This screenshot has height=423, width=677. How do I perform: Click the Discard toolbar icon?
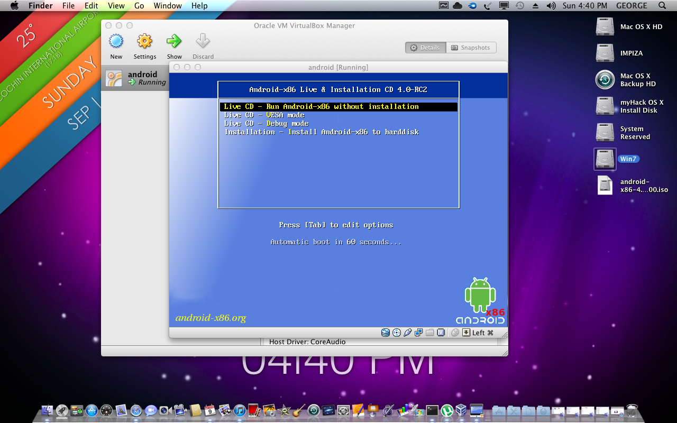pos(203,41)
